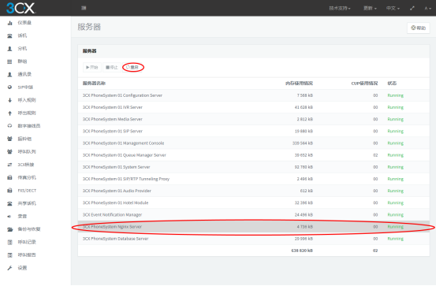Click CPU value of Queue Manager Server row
The image size is (436, 286).
click(x=375, y=155)
